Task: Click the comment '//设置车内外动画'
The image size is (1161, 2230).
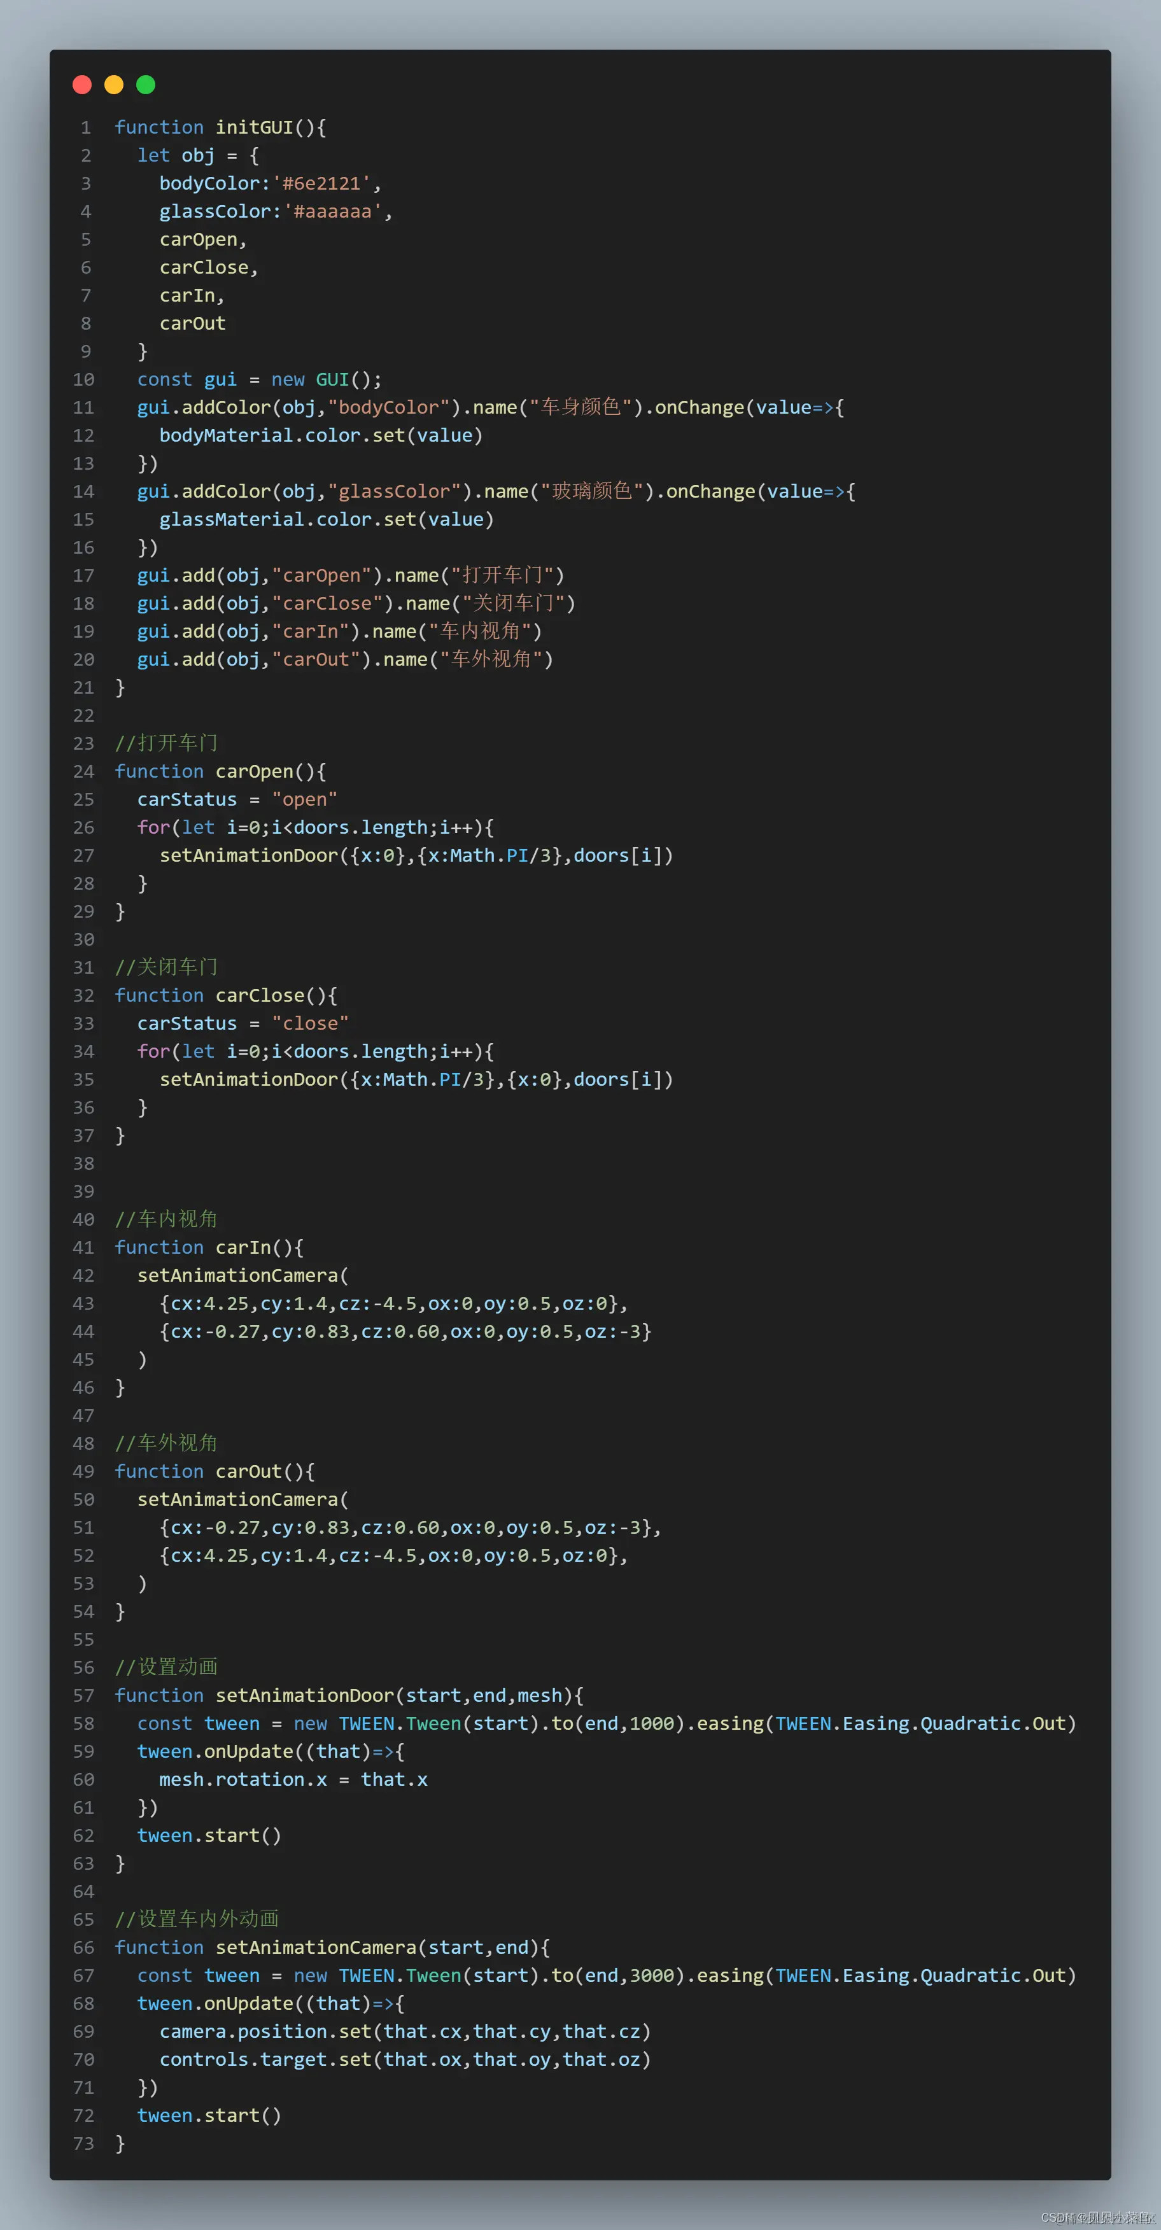Action: pyautogui.click(x=197, y=1919)
